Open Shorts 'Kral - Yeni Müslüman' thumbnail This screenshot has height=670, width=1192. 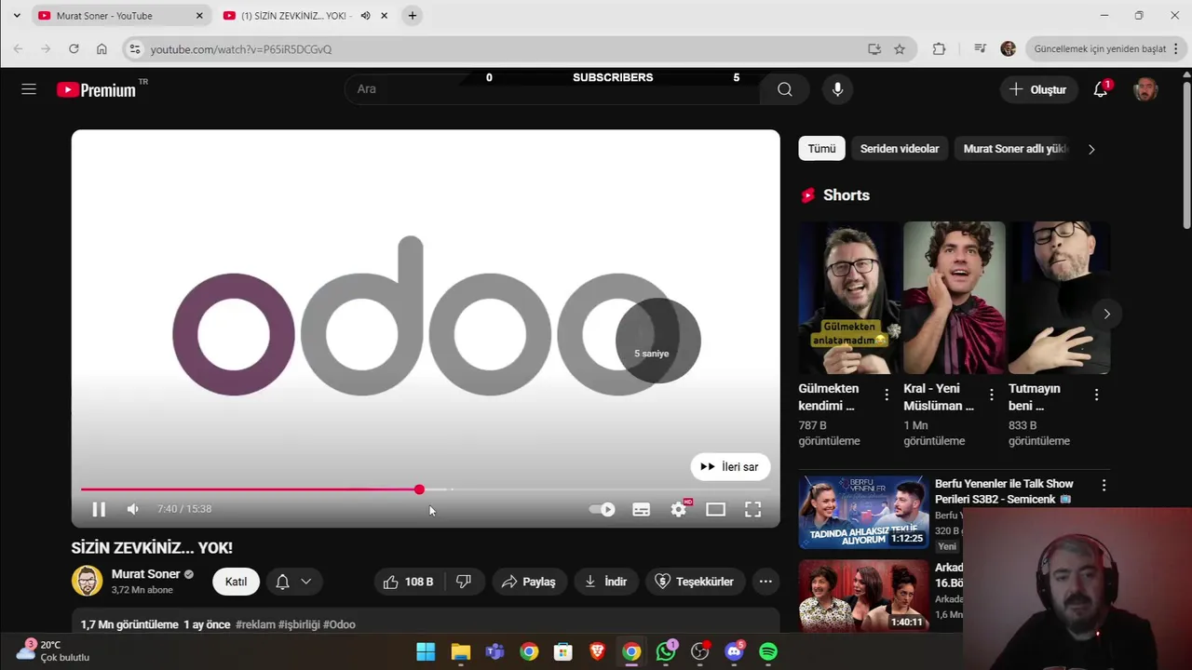click(954, 298)
